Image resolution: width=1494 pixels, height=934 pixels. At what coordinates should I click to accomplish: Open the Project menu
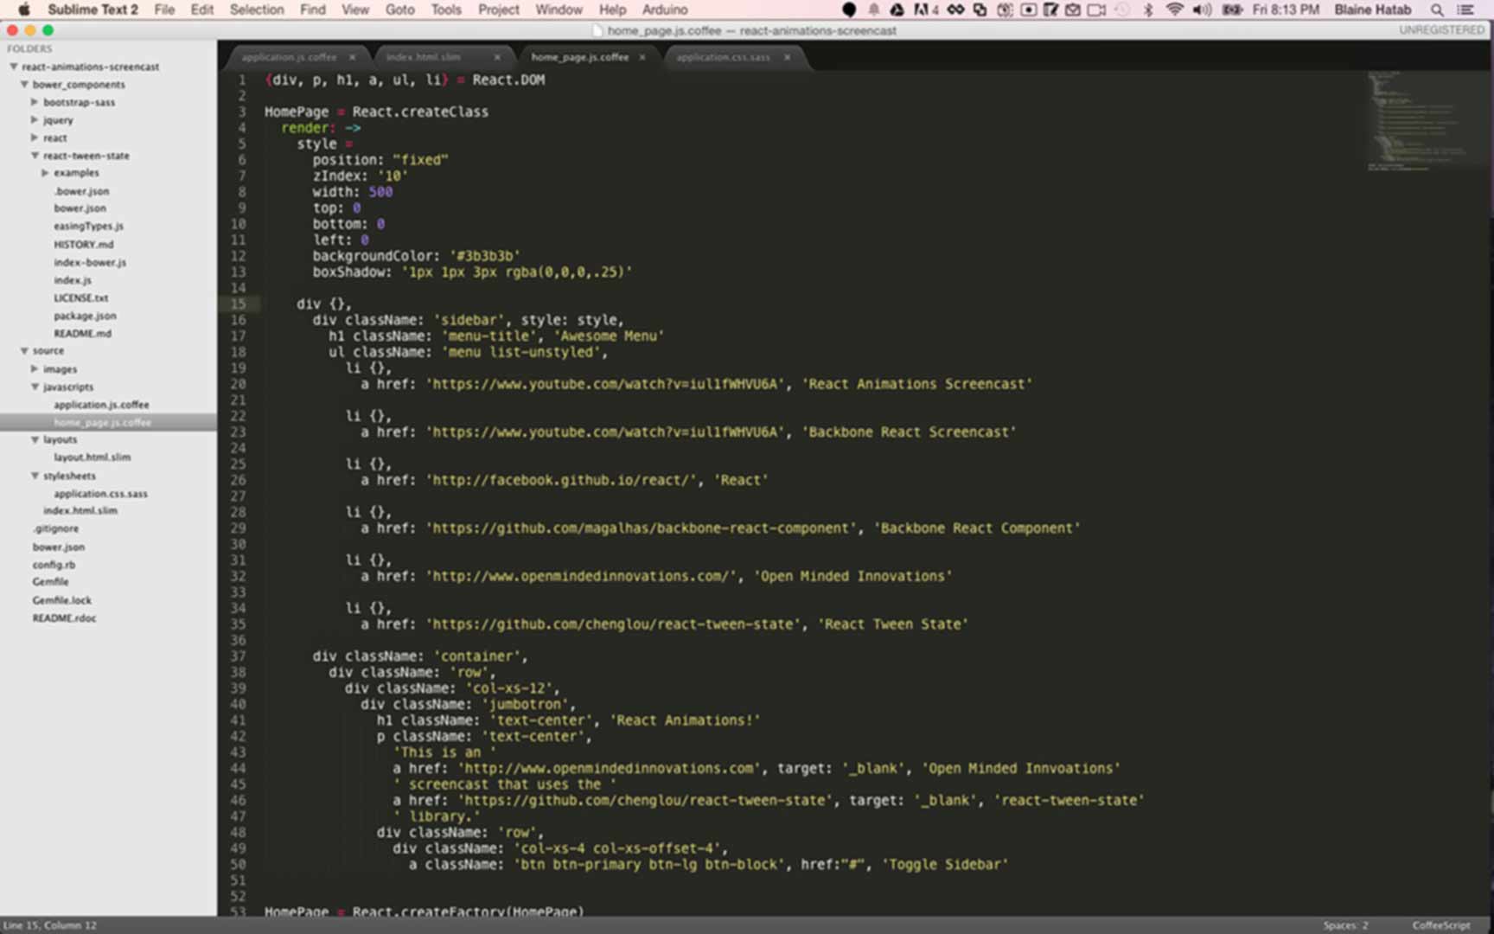[499, 10]
